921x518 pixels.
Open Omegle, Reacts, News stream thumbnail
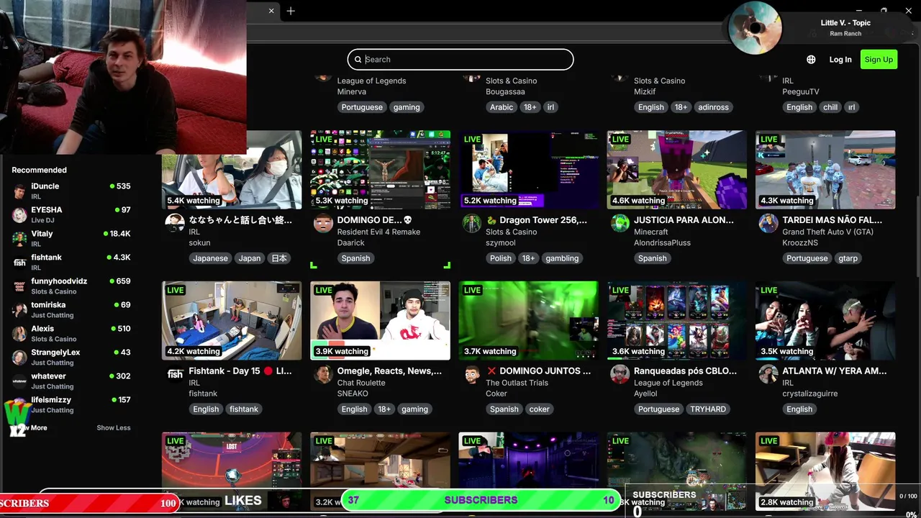pyautogui.click(x=380, y=321)
